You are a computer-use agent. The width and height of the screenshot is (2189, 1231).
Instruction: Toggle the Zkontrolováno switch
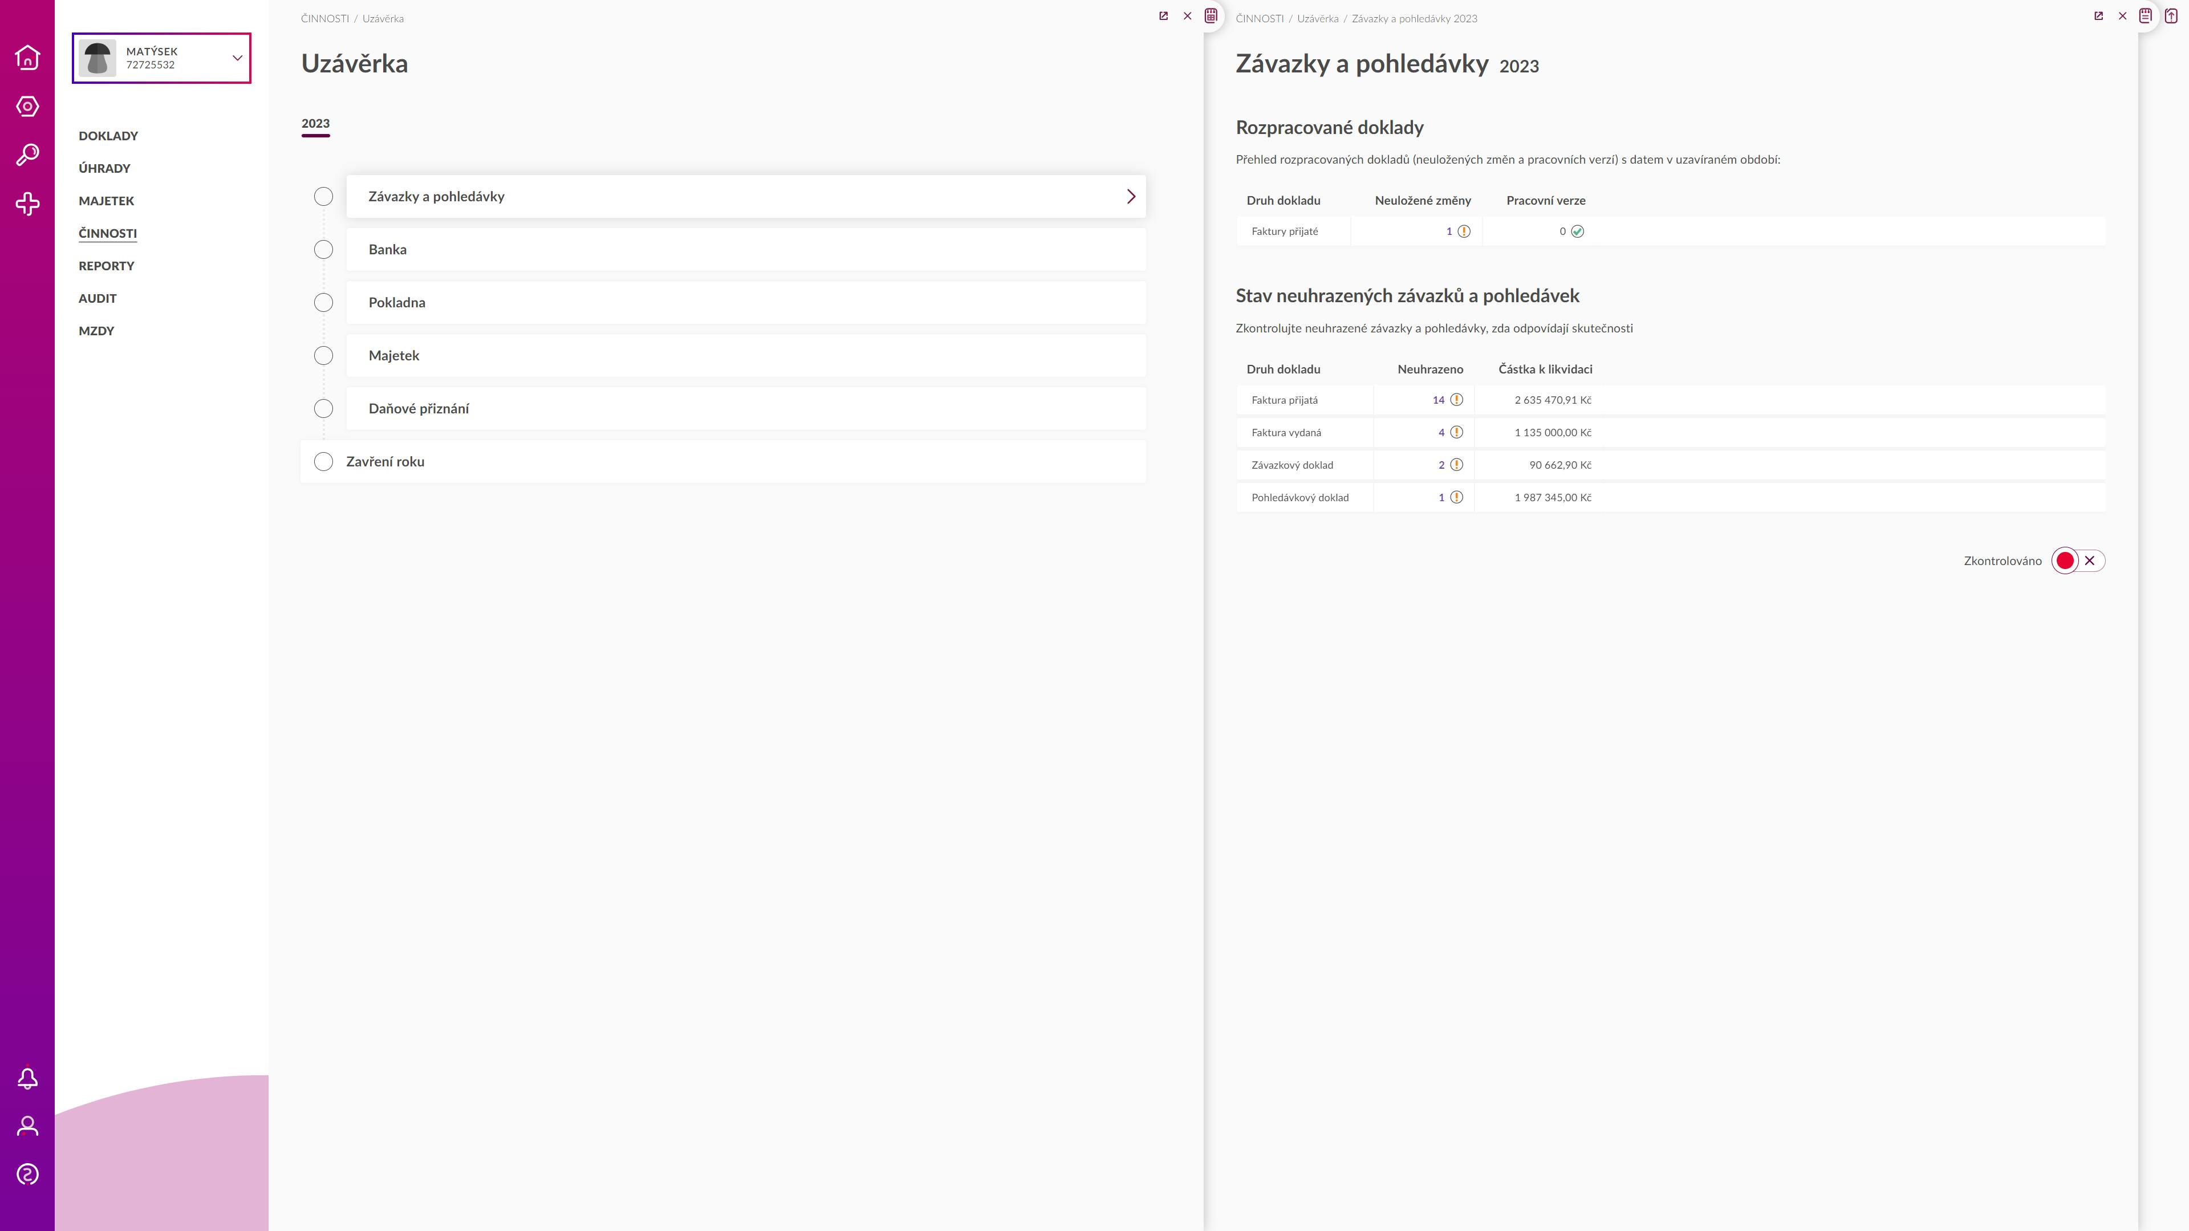(2078, 560)
